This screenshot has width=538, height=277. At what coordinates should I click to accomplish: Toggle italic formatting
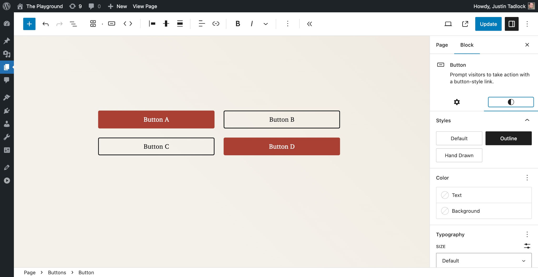click(x=252, y=24)
